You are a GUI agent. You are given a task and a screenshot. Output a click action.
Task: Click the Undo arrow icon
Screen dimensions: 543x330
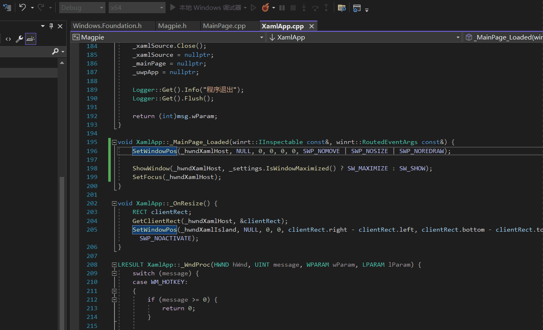[23, 7]
